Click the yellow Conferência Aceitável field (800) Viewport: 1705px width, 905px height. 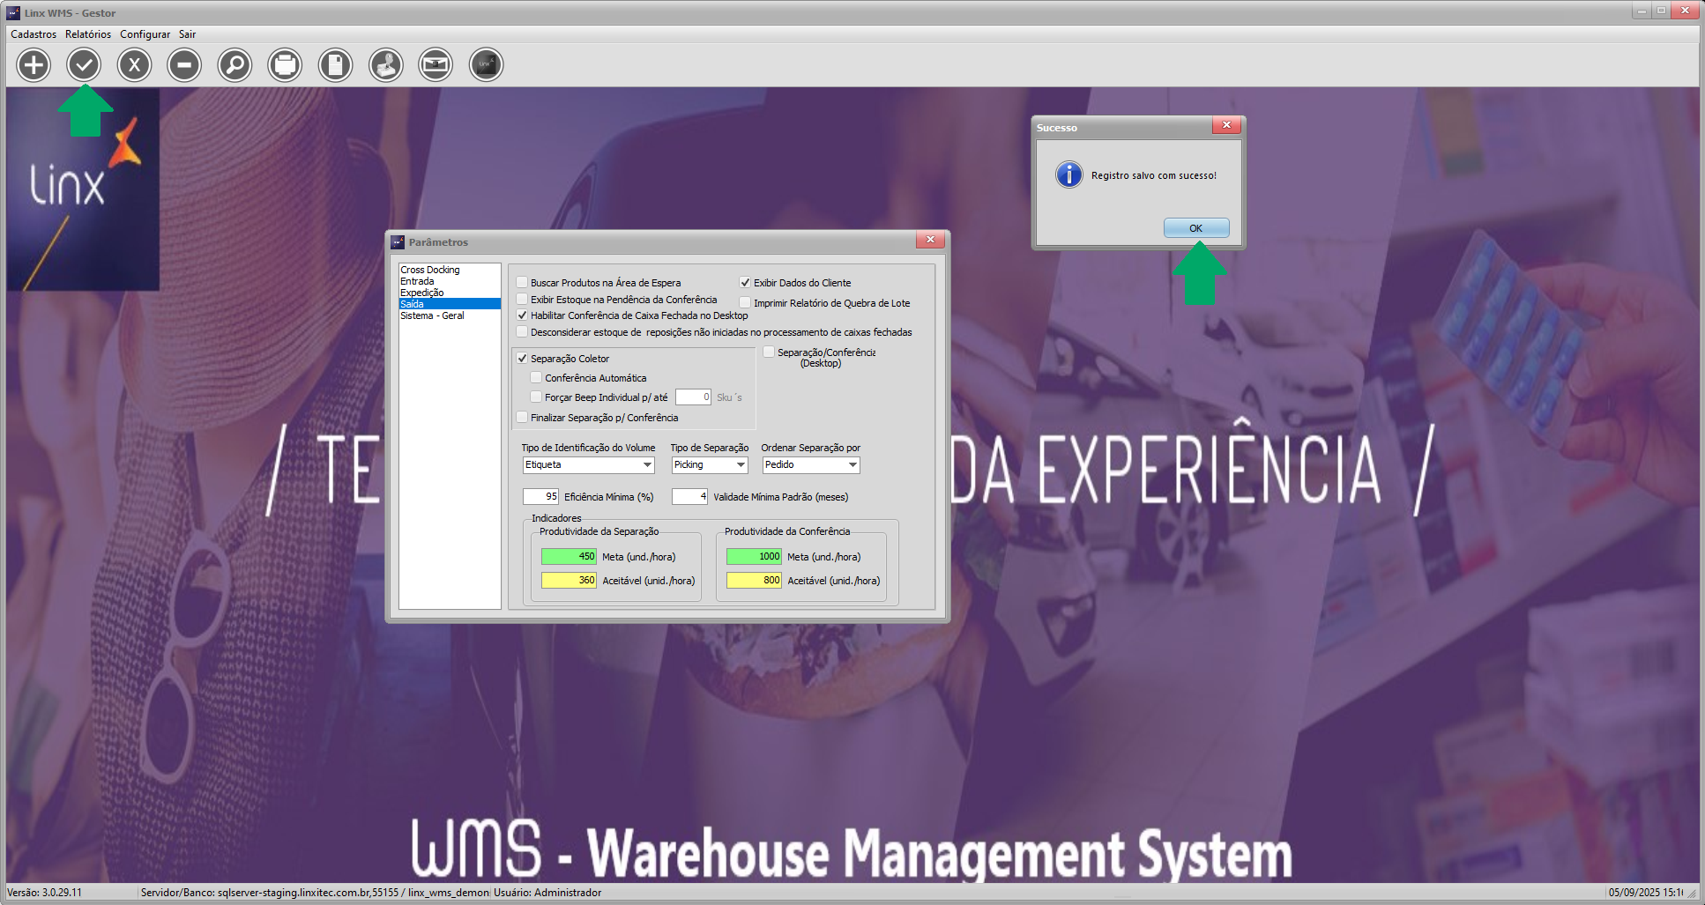(x=754, y=581)
